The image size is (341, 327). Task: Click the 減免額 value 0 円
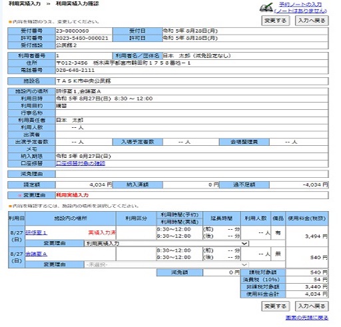(x=234, y=272)
